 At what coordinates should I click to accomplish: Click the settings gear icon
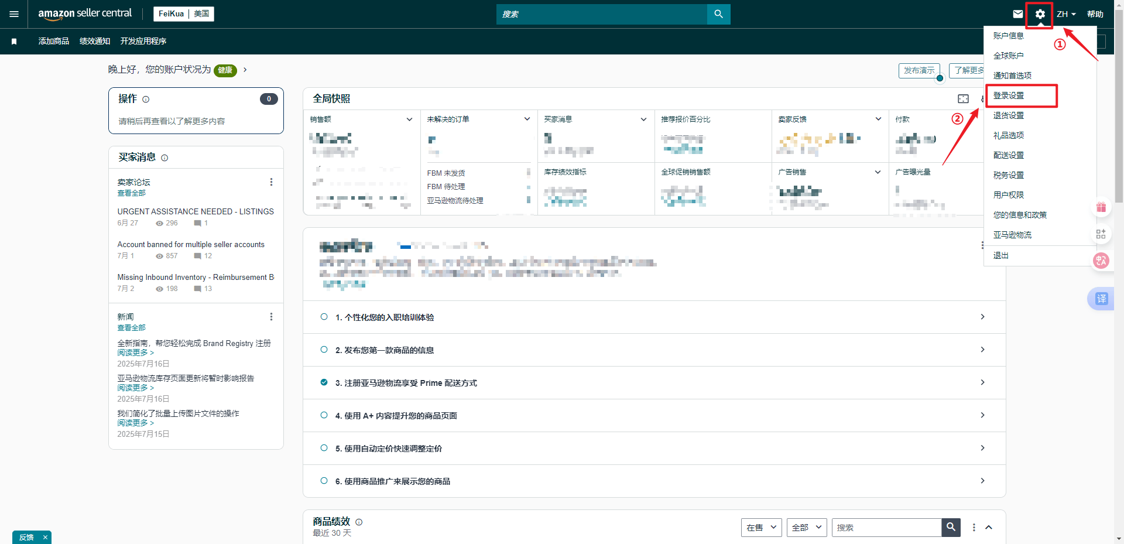[x=1040, y=14]
